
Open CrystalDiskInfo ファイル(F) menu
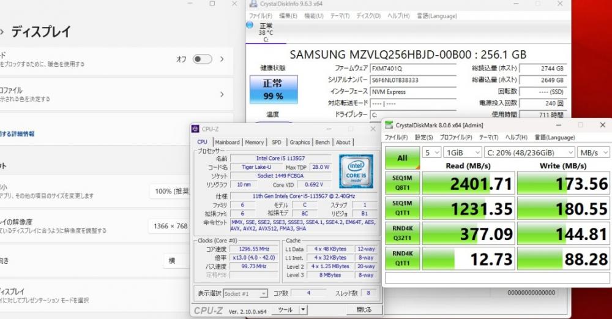(x=260, y=16)
